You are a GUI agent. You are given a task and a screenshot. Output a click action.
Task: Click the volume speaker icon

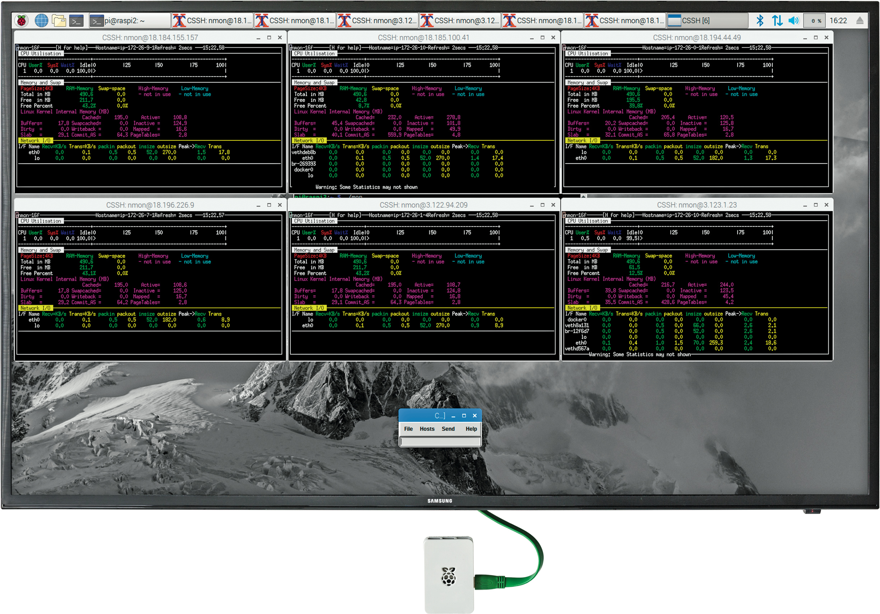794,21
